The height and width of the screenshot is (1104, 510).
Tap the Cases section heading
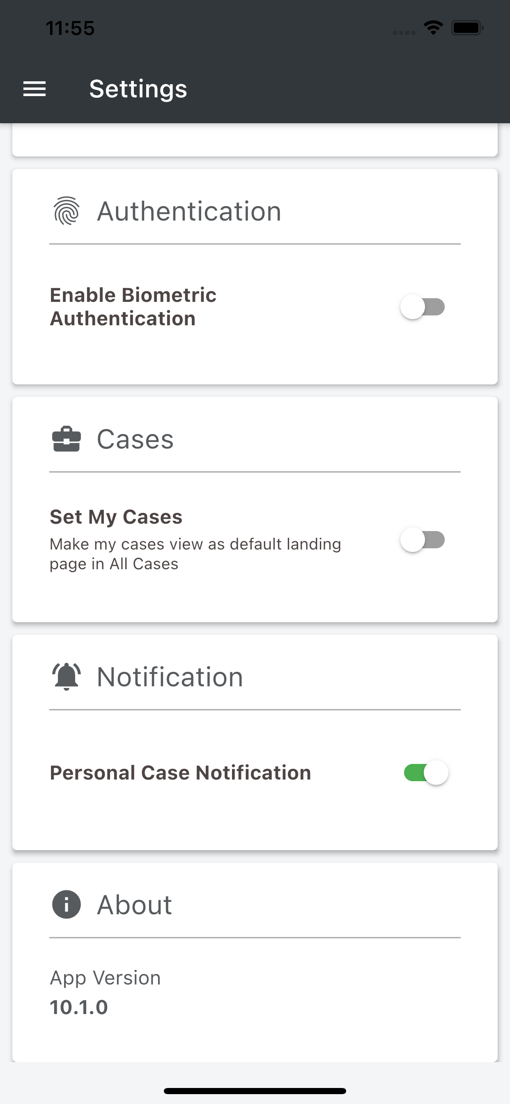(135, 439)
